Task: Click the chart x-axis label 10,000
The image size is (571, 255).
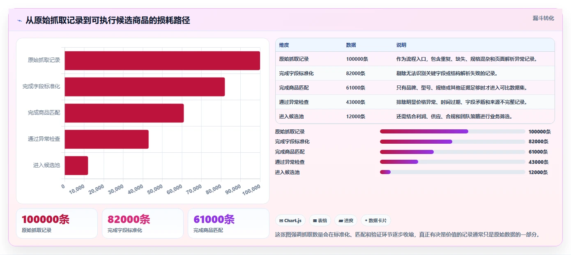Action: (76, 190)
